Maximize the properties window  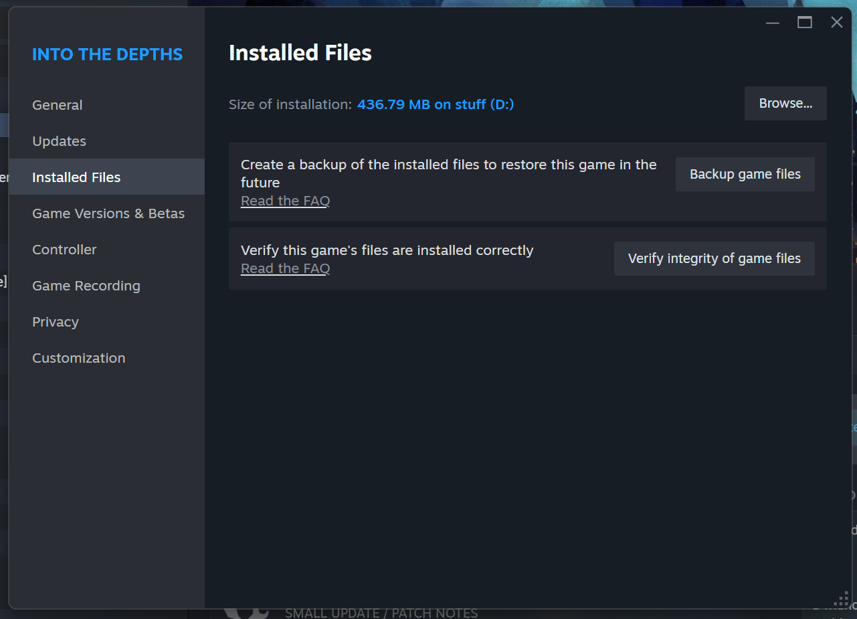[805, 23]
